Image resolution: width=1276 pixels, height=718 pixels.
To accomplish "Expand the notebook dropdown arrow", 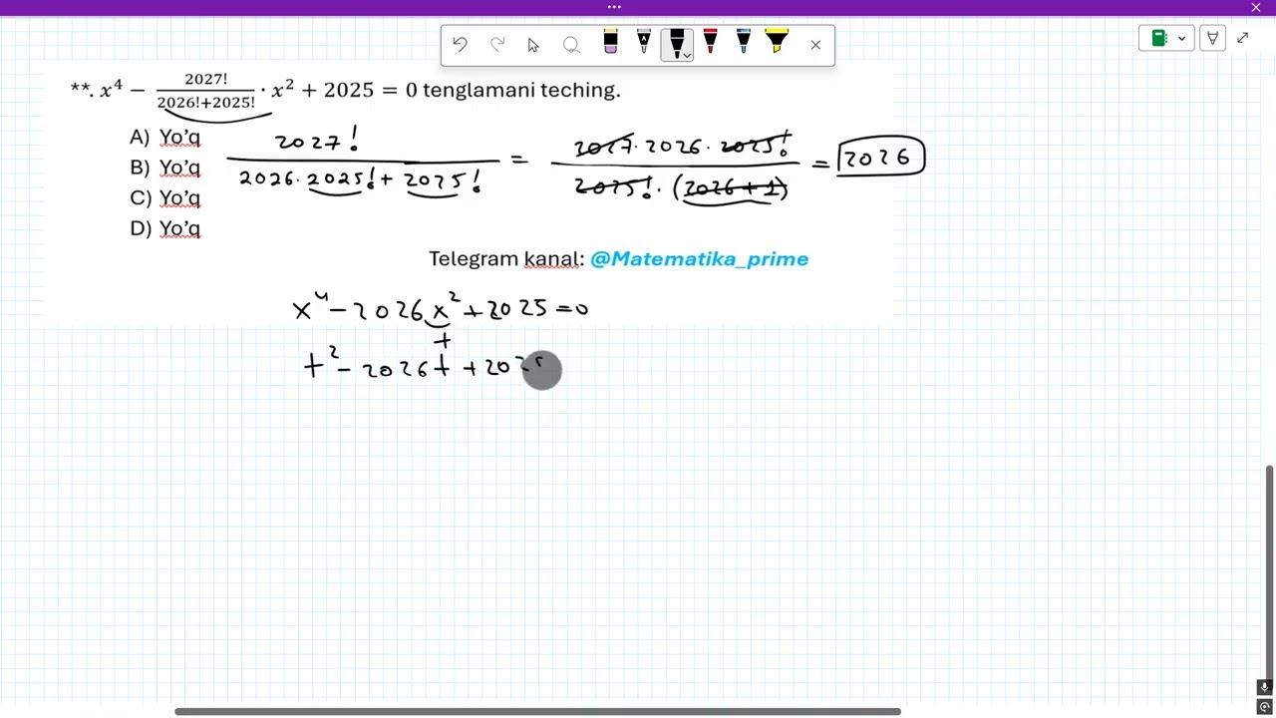I will point(1182,39).
